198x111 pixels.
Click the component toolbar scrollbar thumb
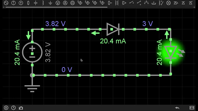(x=56, y=7)
